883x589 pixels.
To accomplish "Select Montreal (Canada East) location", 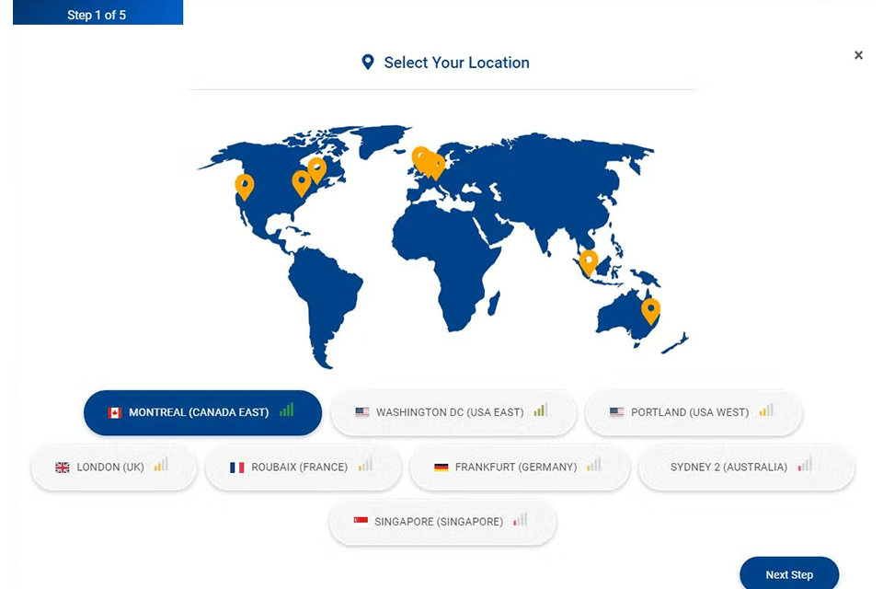I will pos(202,412).
